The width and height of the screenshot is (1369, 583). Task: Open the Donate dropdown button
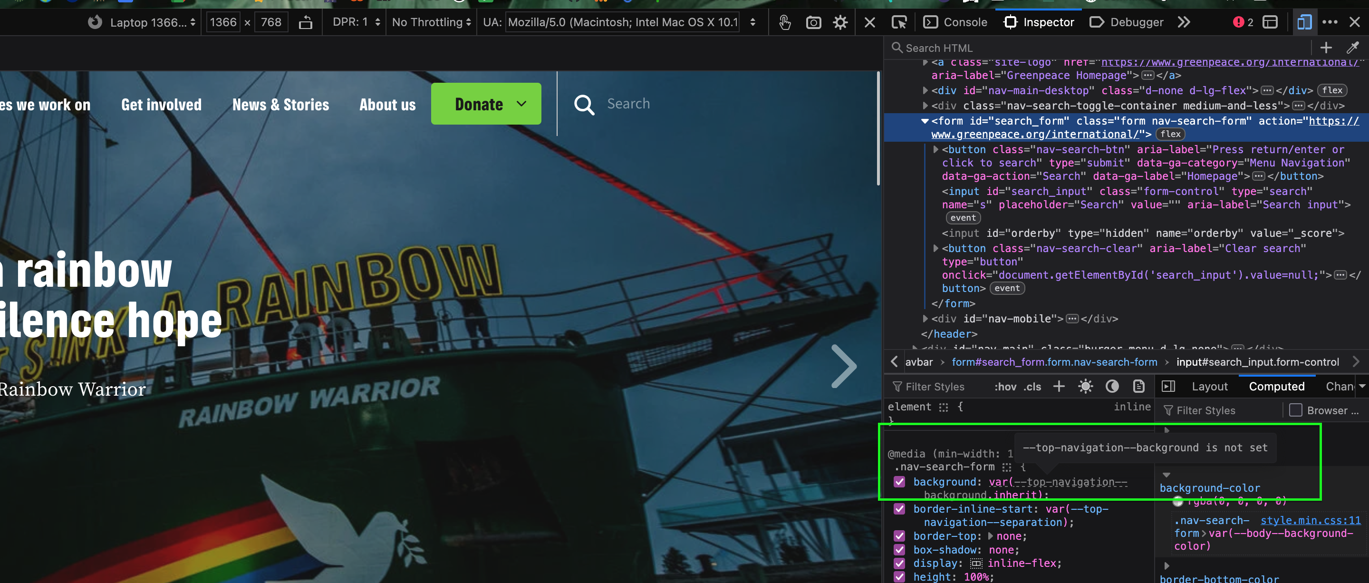486,104
